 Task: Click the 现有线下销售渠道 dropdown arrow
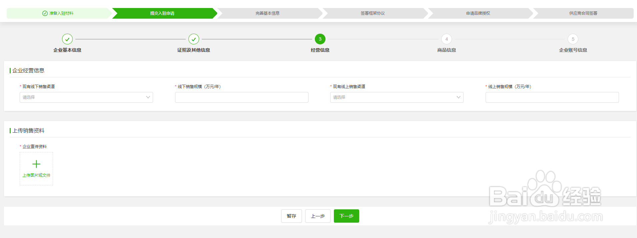[x=148, y=97]
